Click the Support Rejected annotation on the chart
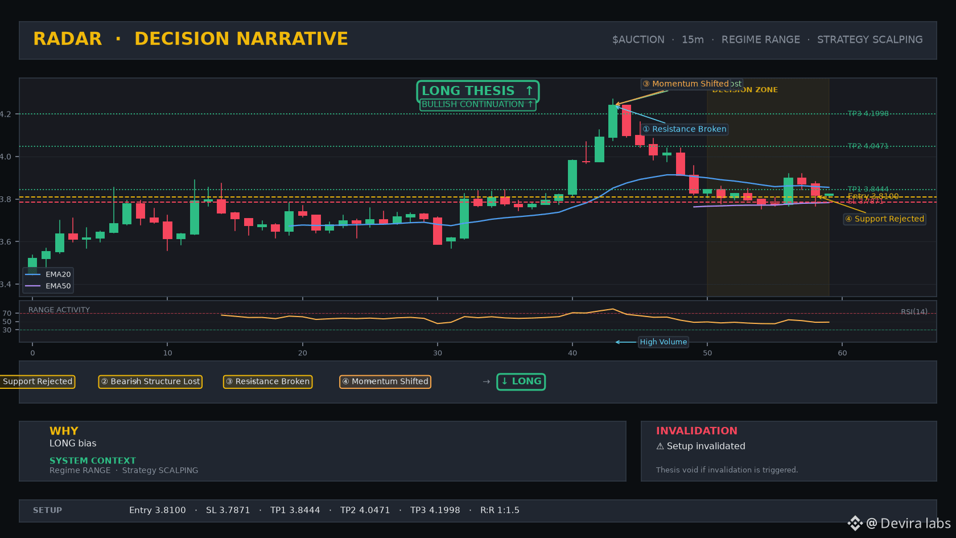This screenshot has width=956, height=538. coord(884,219)
